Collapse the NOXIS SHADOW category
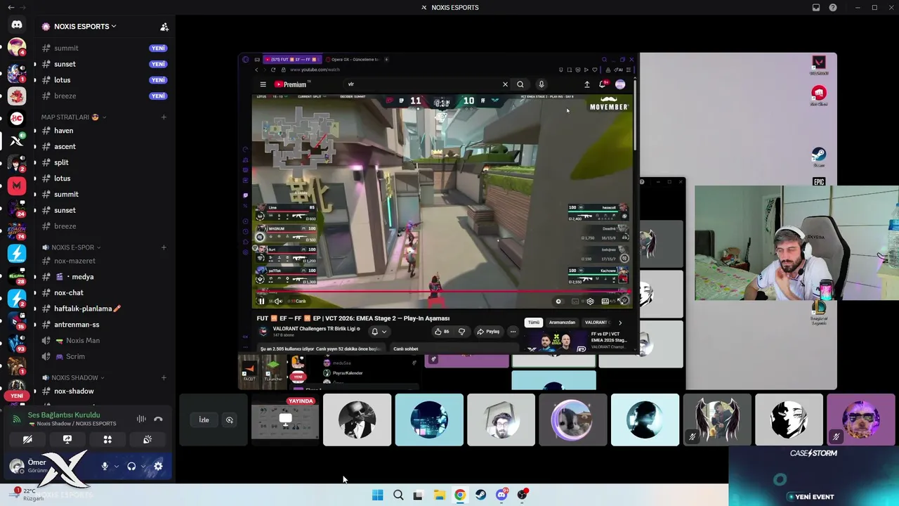 73,377
